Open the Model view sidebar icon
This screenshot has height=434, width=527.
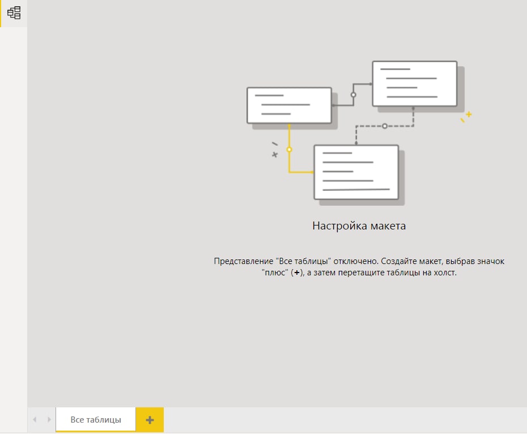pos(14,13)
